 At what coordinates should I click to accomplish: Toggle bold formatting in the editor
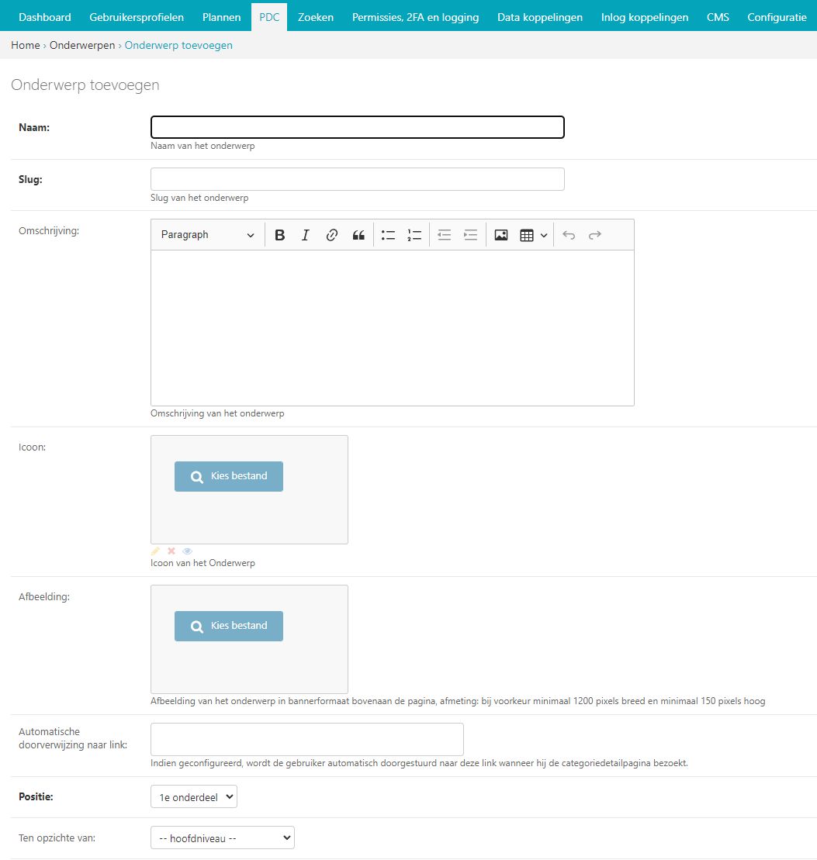[280, 235]
